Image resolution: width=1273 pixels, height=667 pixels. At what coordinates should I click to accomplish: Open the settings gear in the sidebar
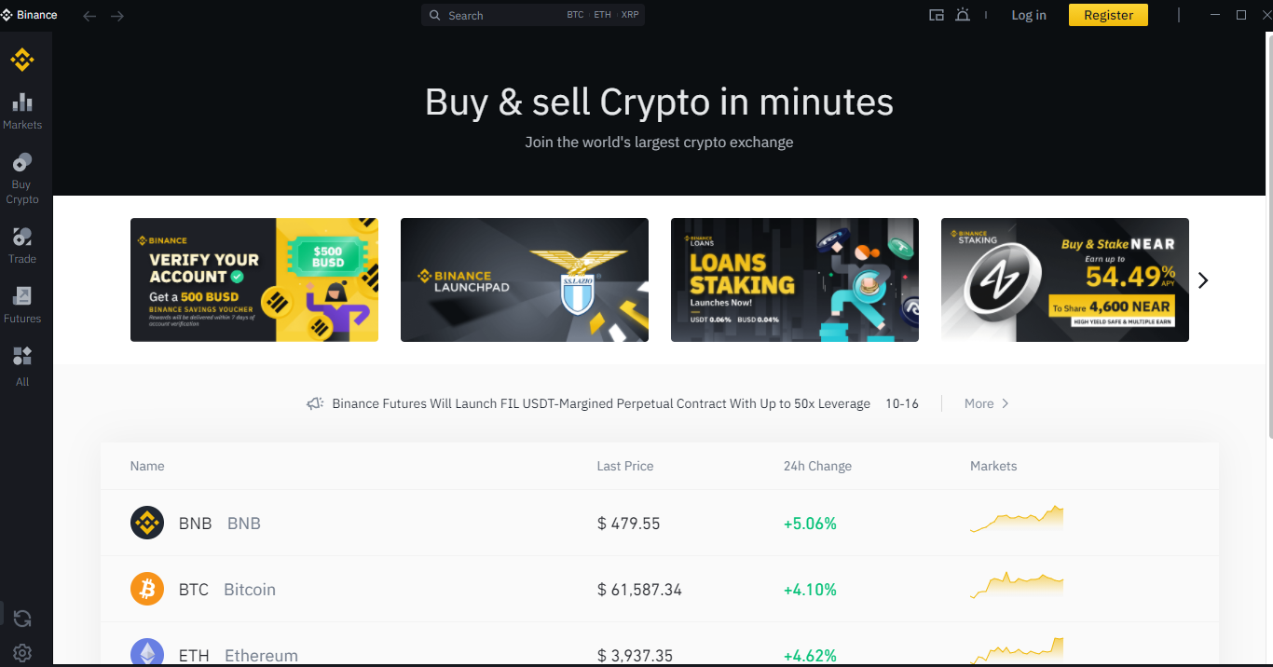(22, 653)
